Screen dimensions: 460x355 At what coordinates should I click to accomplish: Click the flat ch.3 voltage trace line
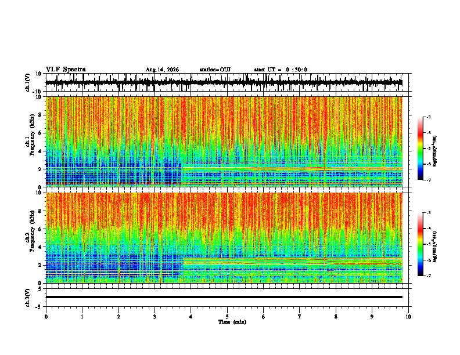coord(224,297)
